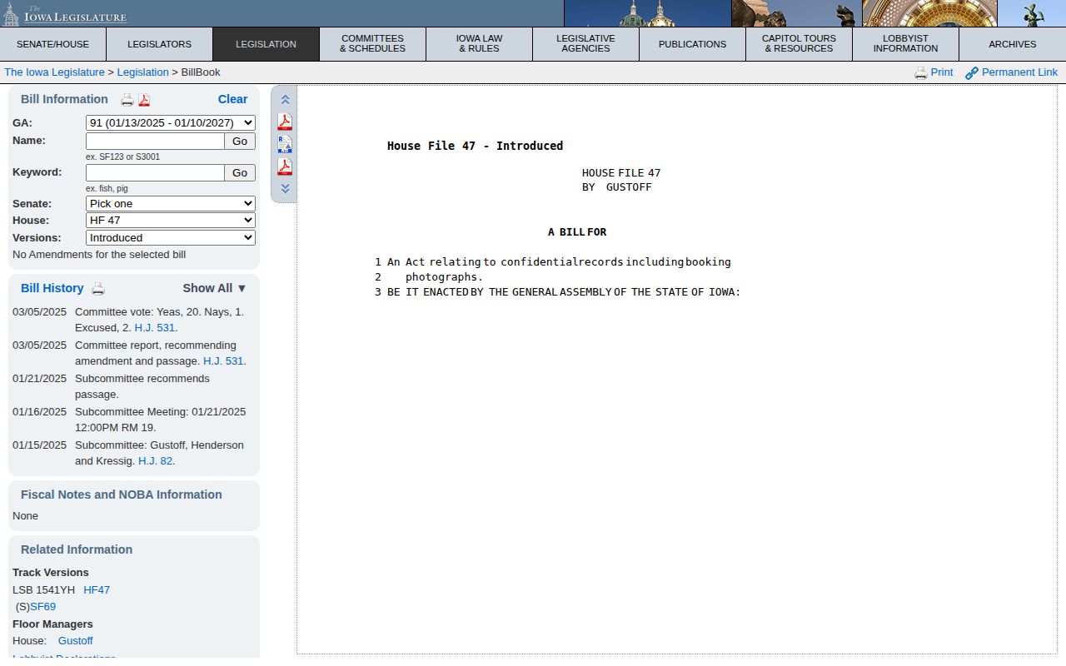The image size is (1066, 666).
Task: Click the double-up chevron in the document strip
Action: [x=285, y=100]
